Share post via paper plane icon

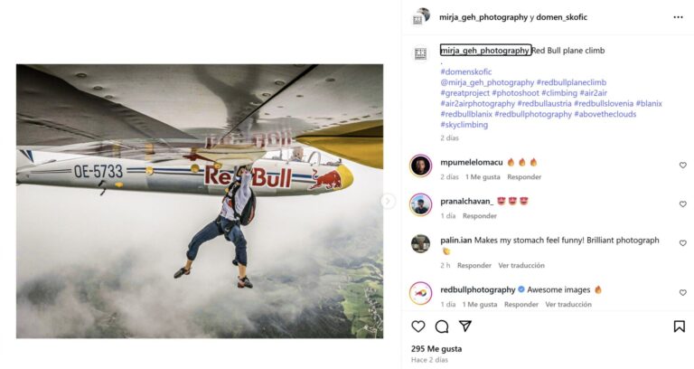(x=465, y=326)
